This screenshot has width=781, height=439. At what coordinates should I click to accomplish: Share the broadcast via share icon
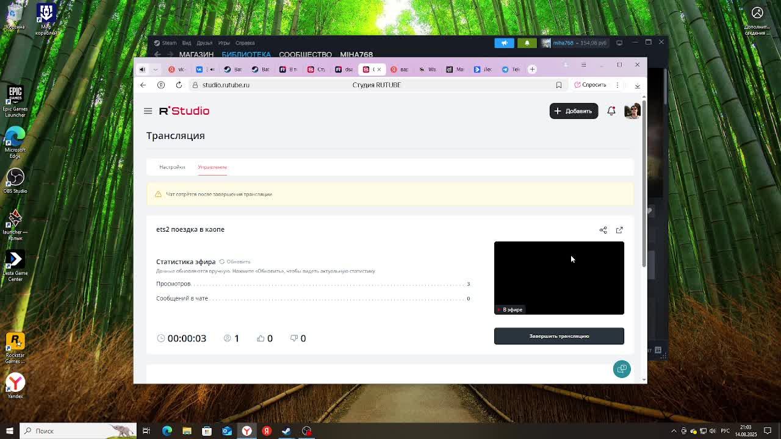(603, 230)
